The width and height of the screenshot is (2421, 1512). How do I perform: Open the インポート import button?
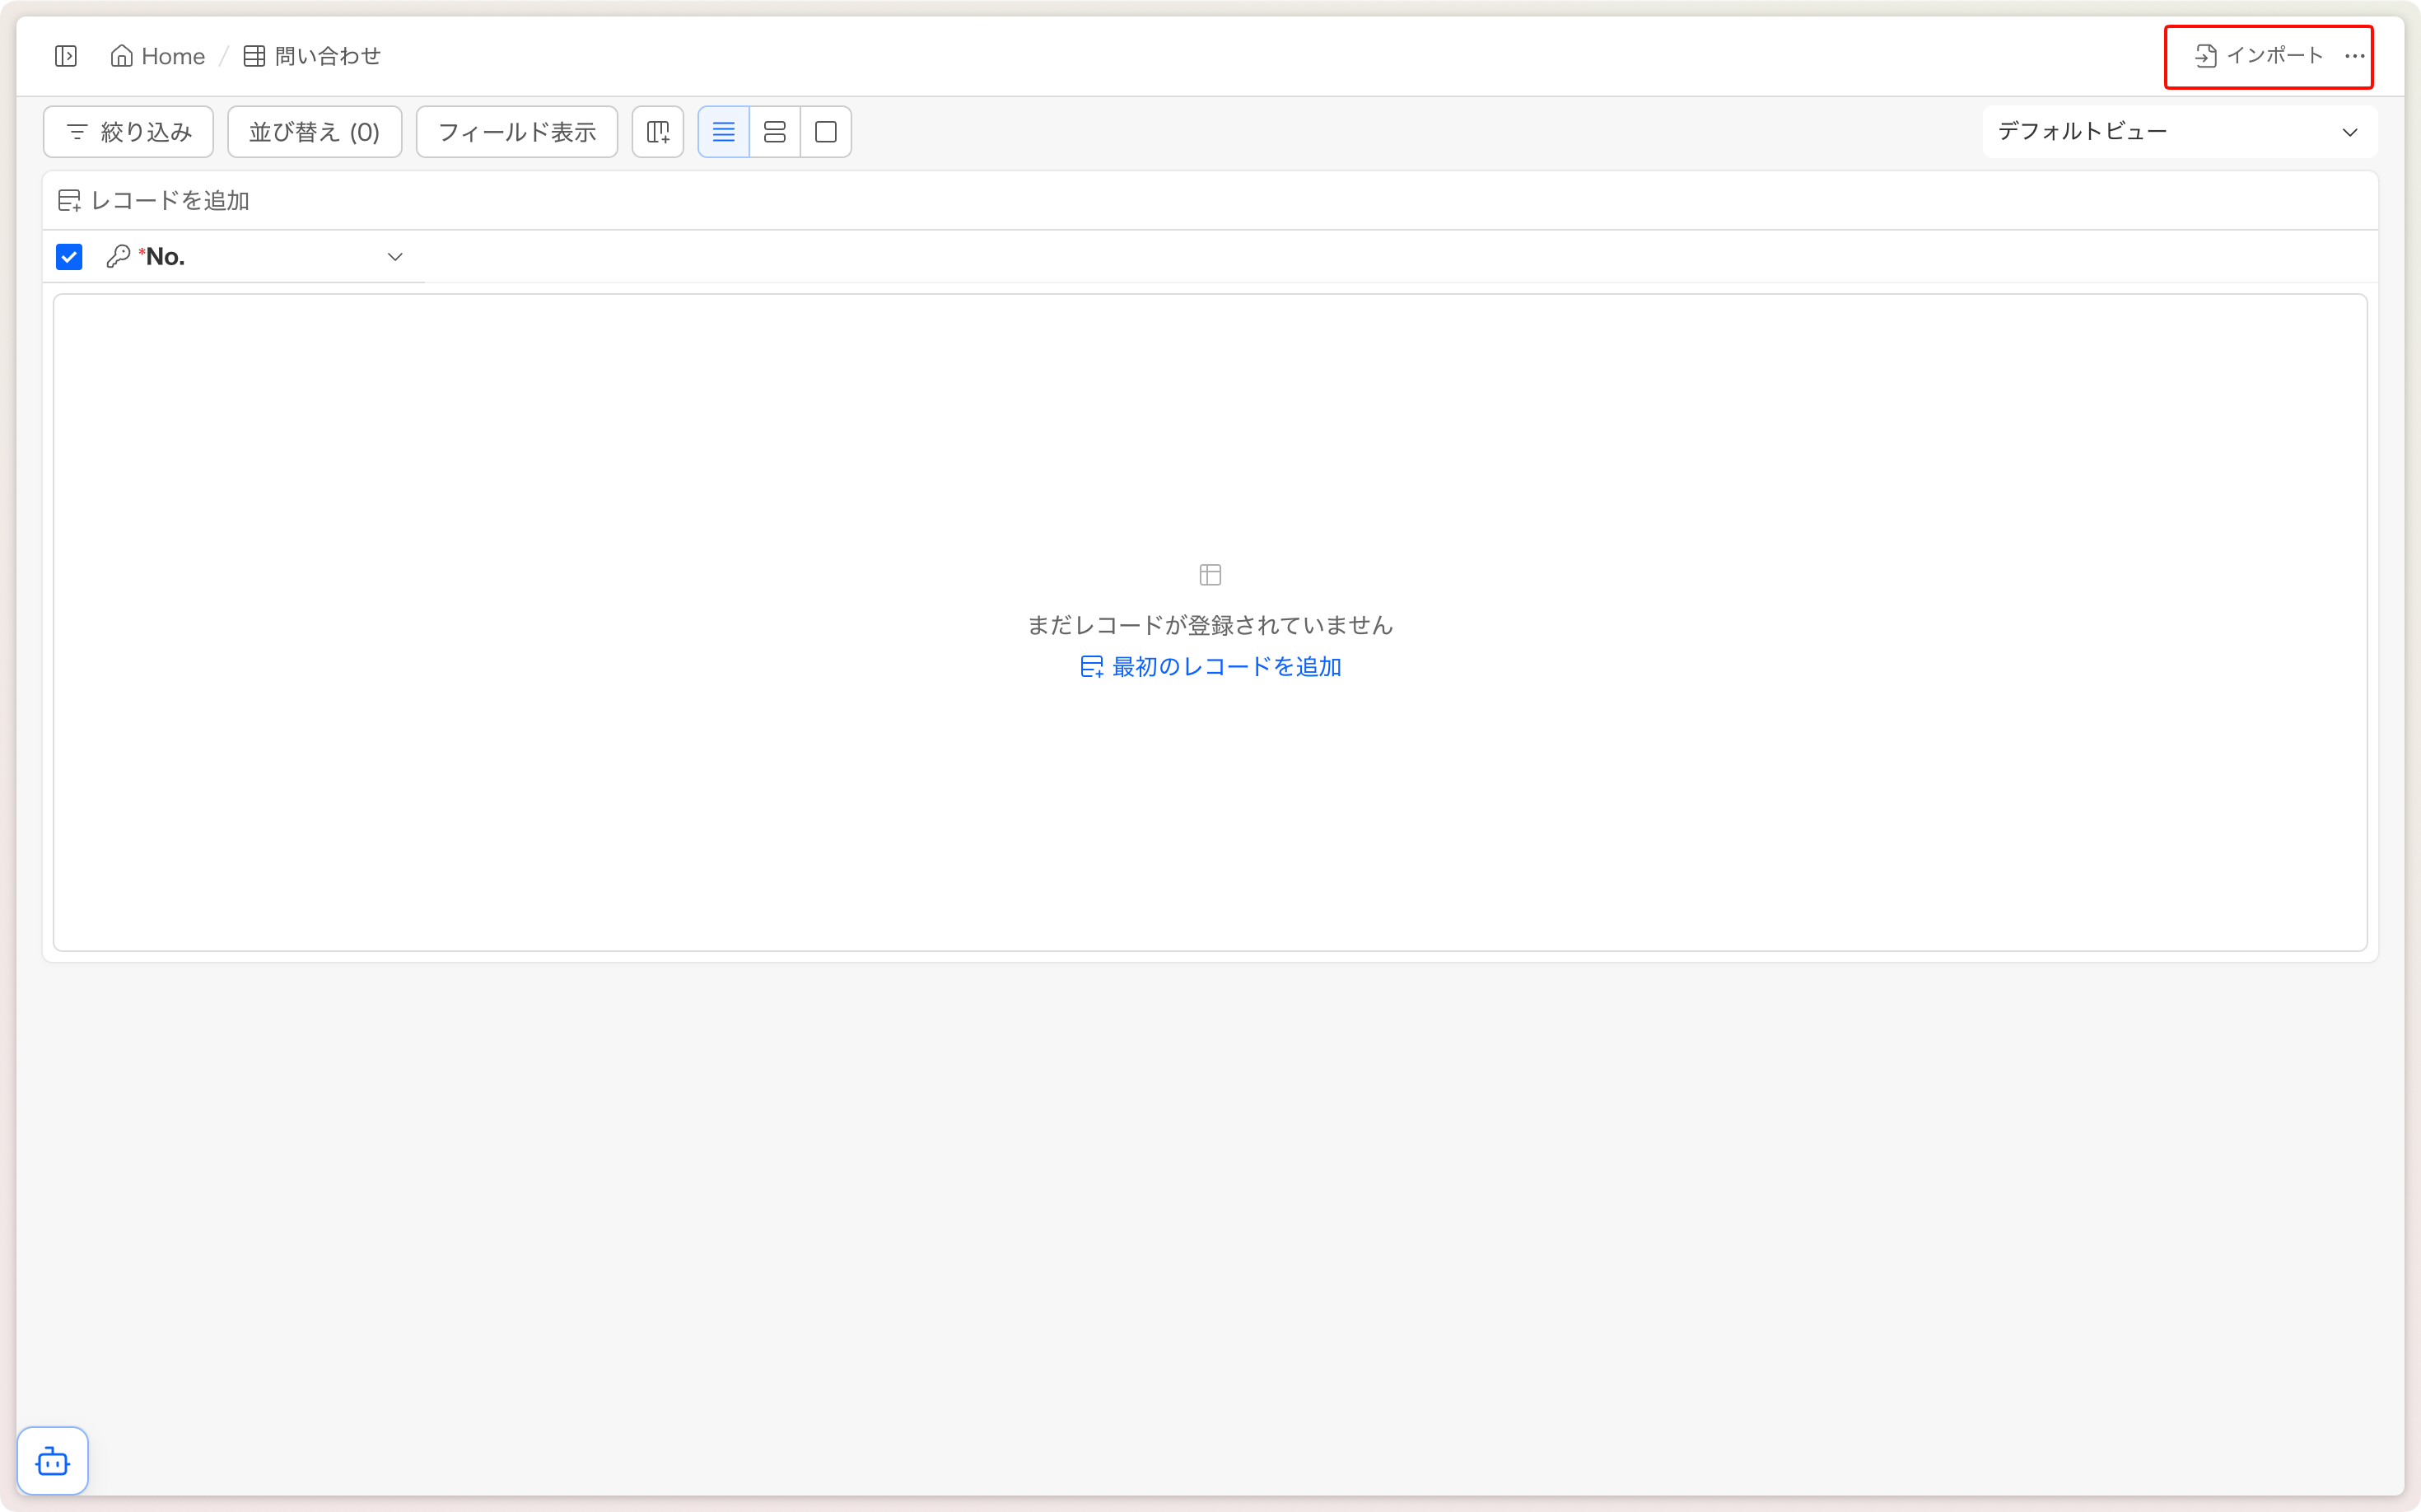tap(2258, 56)
